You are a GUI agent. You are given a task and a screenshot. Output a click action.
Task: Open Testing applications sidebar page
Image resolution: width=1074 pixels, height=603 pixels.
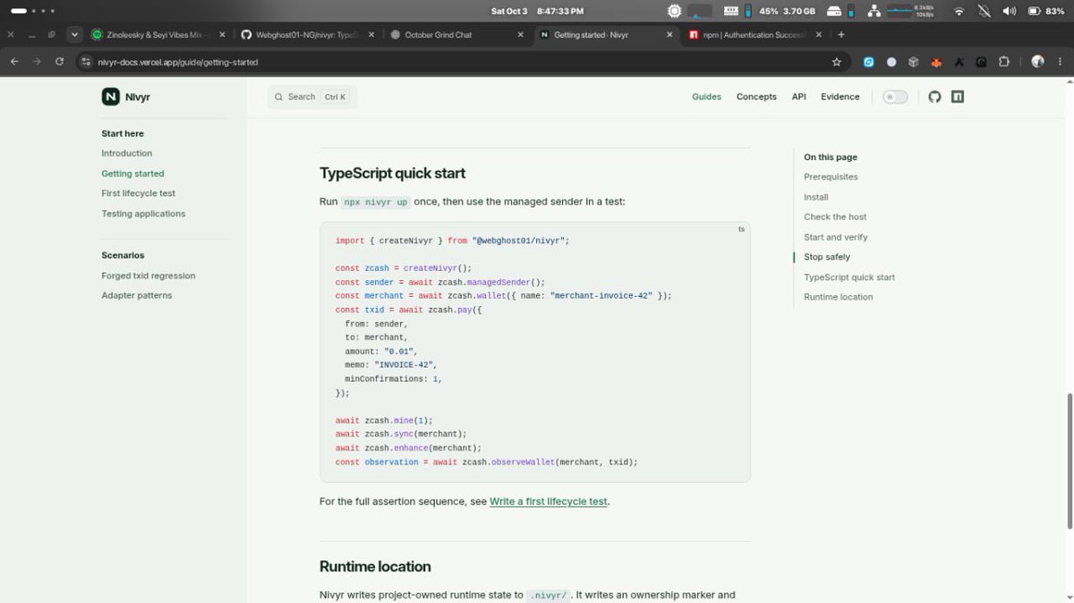coord(143,214)
